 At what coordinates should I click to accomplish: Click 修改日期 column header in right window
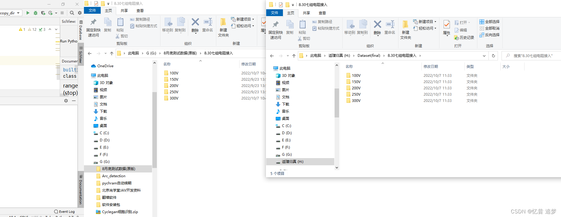tap(431, 66)
